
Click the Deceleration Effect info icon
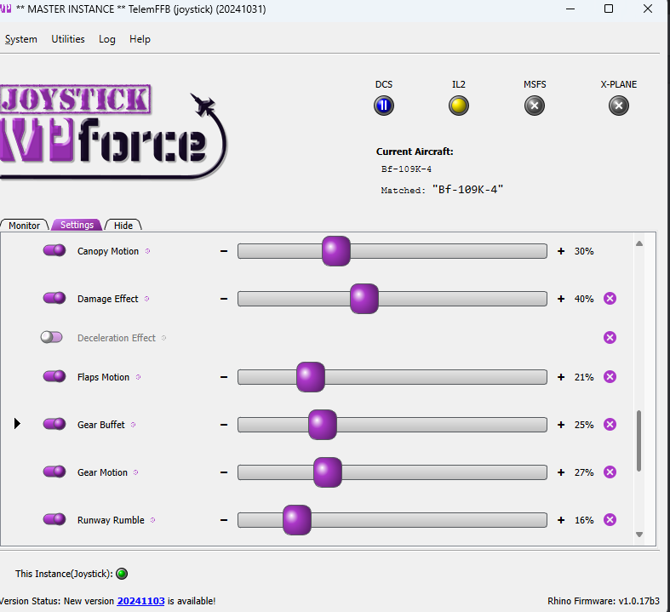(x=163, y=338)
